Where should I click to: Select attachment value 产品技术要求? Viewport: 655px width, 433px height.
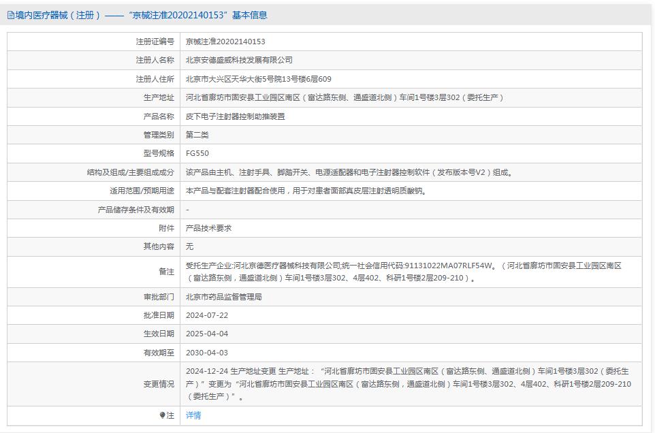pos(208,228)
